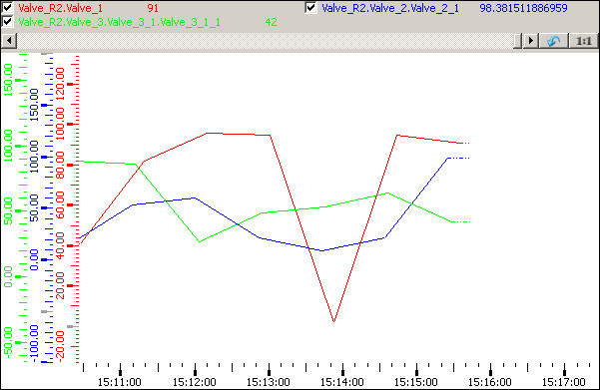Toggle the Valve_3_1_1 green trace checkbox
Image resolution: width=600 pixels, height=390 pixels.
[8, 22]
